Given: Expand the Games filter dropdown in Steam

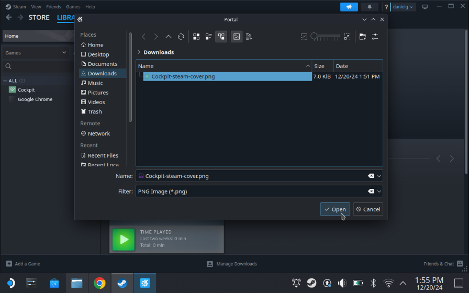Looking at the screenshot, I should click(x=36, y=53).
